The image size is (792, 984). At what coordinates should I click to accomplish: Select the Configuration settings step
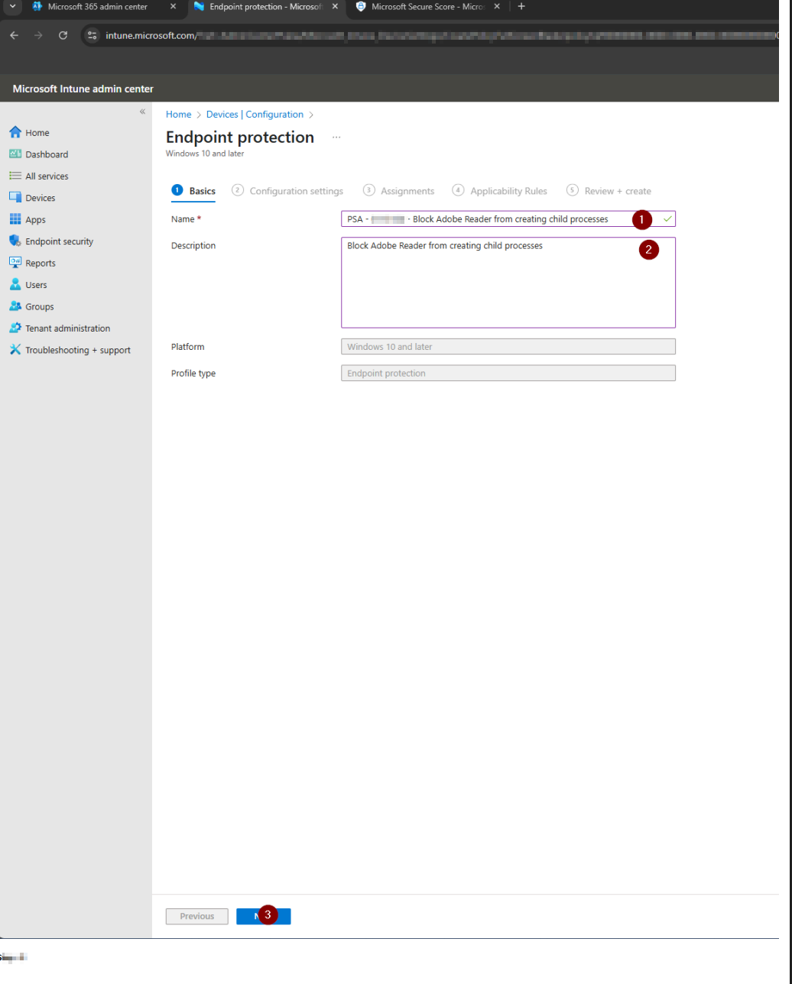pyautogui.click(x=287, y=191)
